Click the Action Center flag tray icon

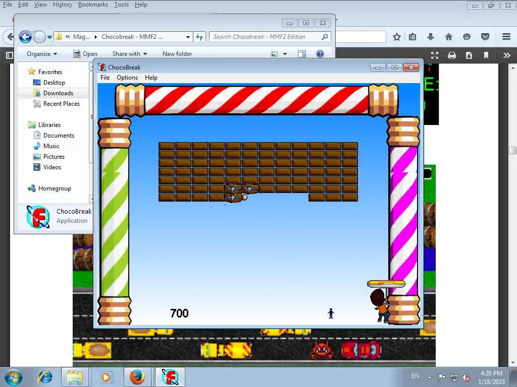(x=441, y=377)
